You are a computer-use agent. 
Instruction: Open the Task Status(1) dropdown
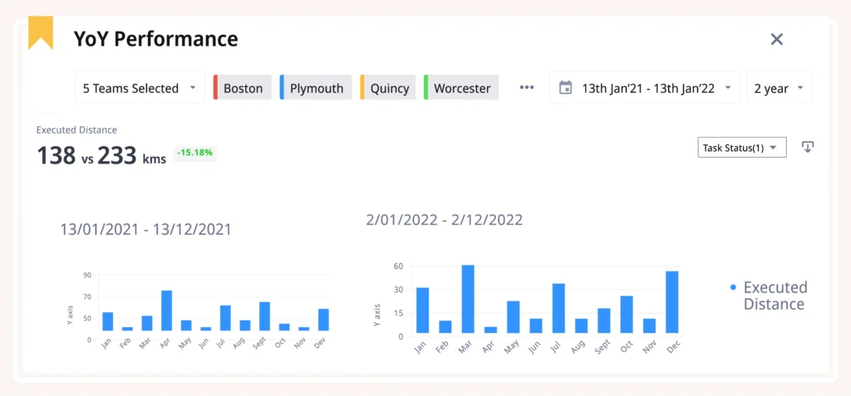click(741, 148)
